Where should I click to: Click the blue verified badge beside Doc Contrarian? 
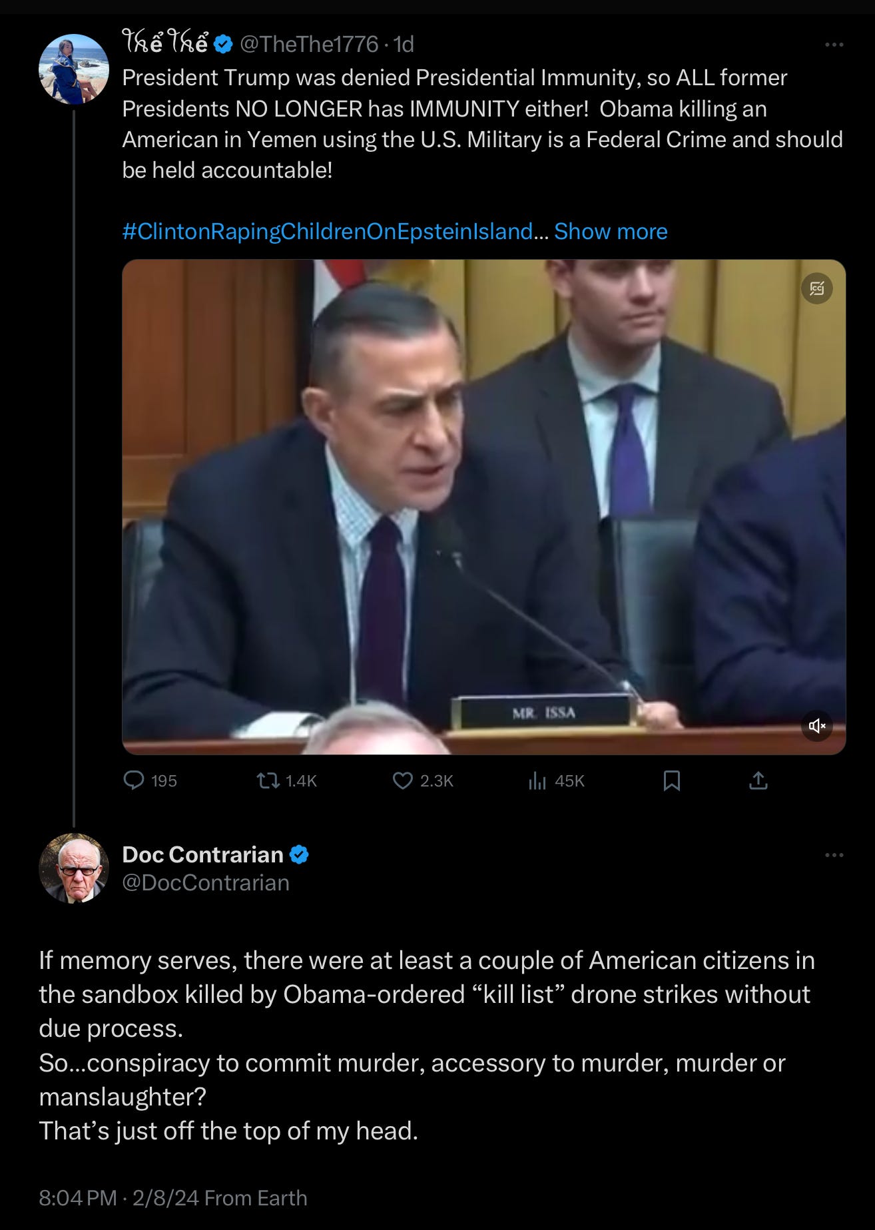coord(300,854)
